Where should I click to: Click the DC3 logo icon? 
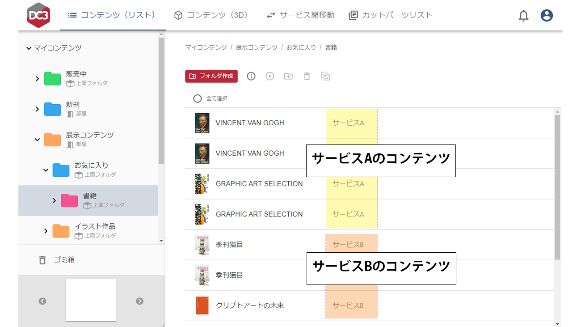tap(38, 15)
